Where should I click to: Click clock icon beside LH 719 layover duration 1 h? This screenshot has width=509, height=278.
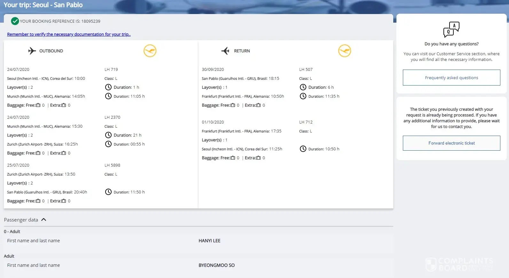(108, 87)
